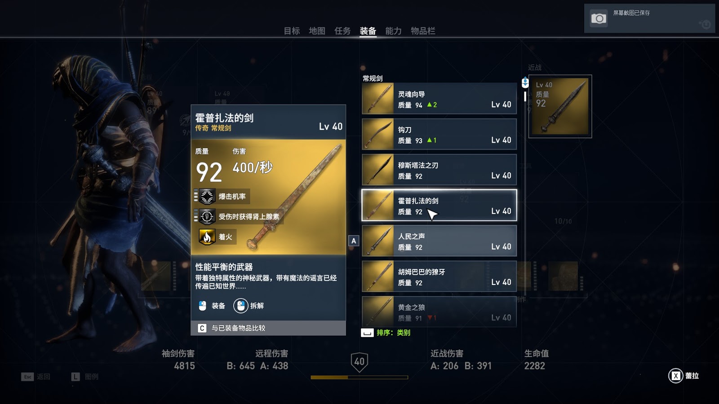
Task: Click the mouse left-button equip icon
Action: (x=202, y=306)
